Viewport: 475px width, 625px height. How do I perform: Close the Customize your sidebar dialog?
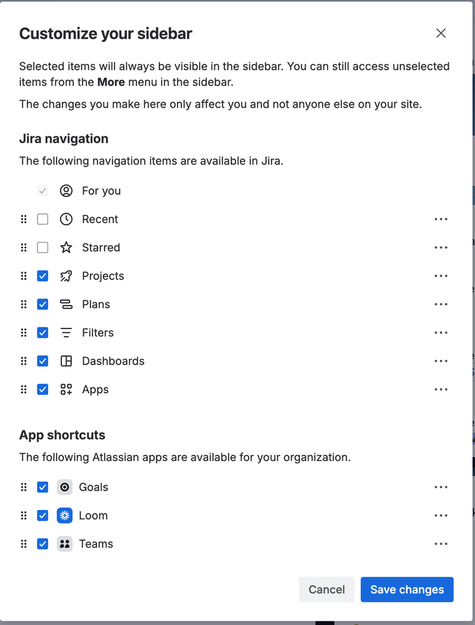[x=441, y=33]
